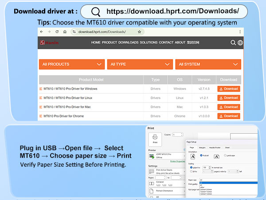Adjust the Copies spinner arrows
The width and height of the screenshot is (266, 200).
pos(182,135)
